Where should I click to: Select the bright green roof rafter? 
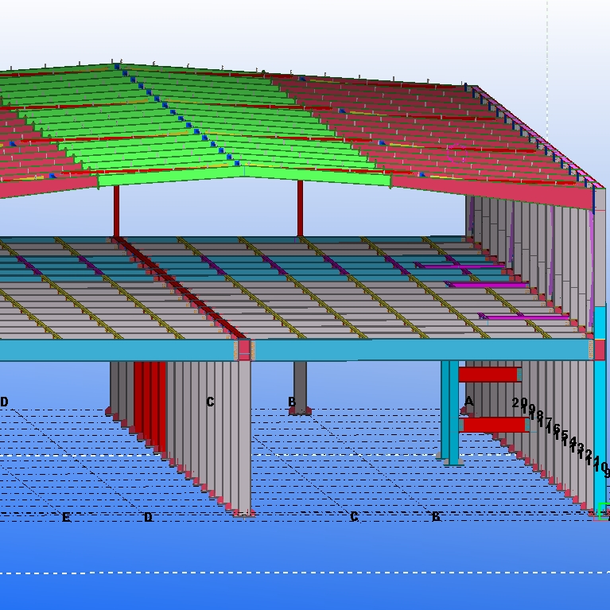(244, 179)
